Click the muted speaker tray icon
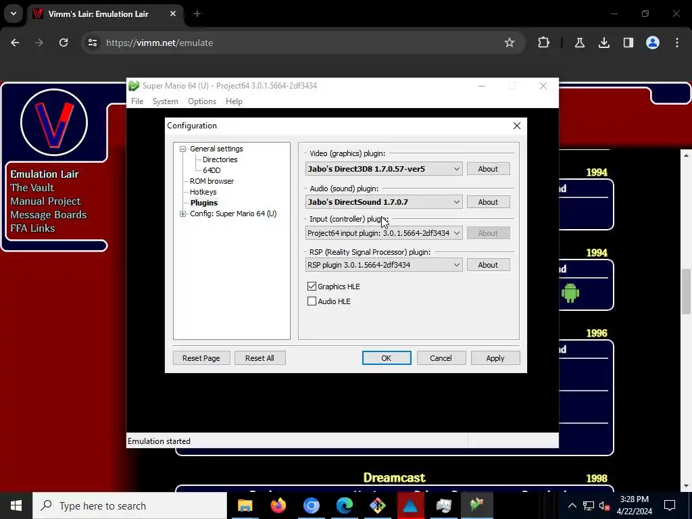 point(605,505)
